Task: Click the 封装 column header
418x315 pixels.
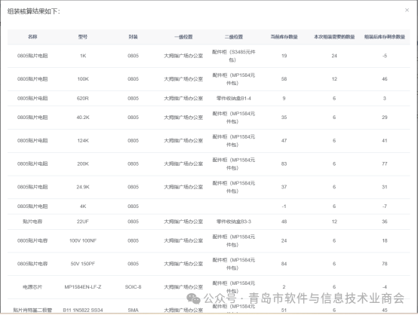Action: [133, 37]
